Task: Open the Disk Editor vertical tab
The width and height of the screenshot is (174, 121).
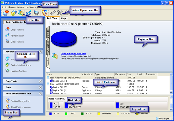Action: coord(48,33)
